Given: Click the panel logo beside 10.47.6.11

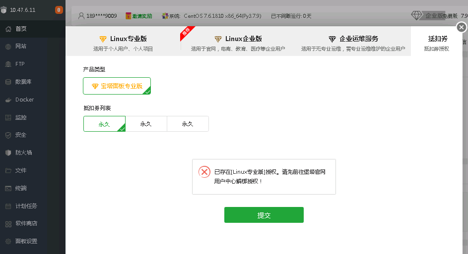Looking at the screenshot, I should [x=3, y=10].
